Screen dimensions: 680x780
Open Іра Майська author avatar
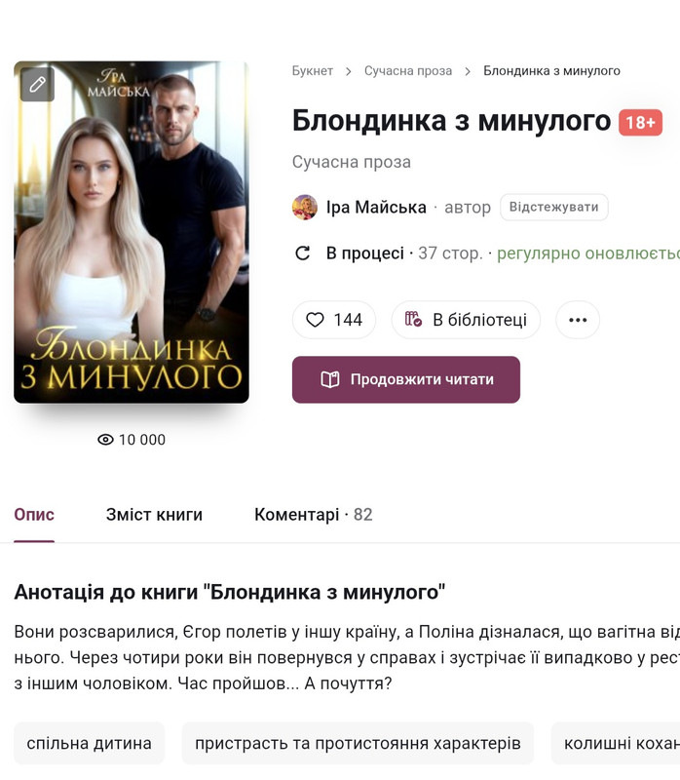click(x=305, y=207)
